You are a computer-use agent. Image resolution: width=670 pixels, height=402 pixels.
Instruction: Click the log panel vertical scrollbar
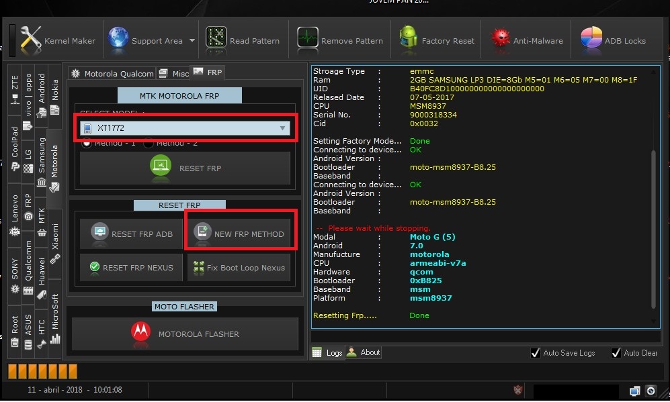click(x=653, y=228)
